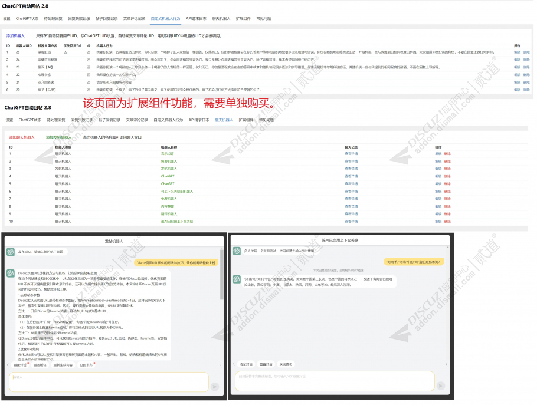Click the ChatGPT avatar beside '多人使用一个账号测试' message
Viewport: 537px width, 405px height.
(237, 251)
